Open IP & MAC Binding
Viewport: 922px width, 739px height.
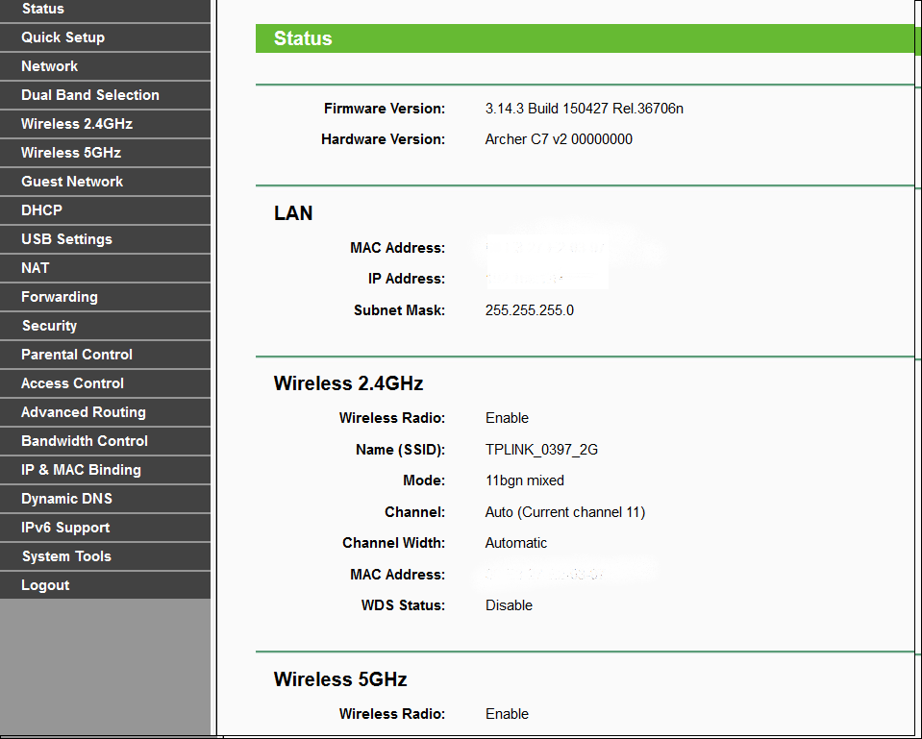[79, 470]
